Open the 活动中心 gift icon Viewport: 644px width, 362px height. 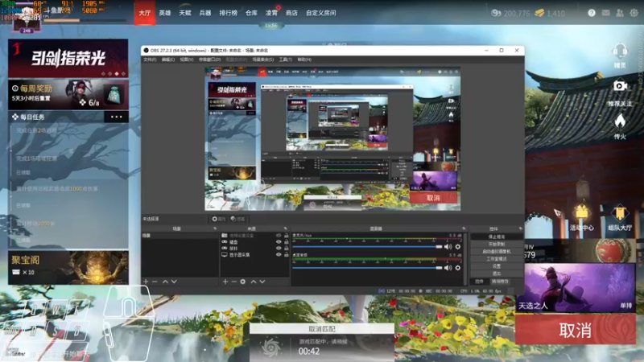(x=581, y=212)
